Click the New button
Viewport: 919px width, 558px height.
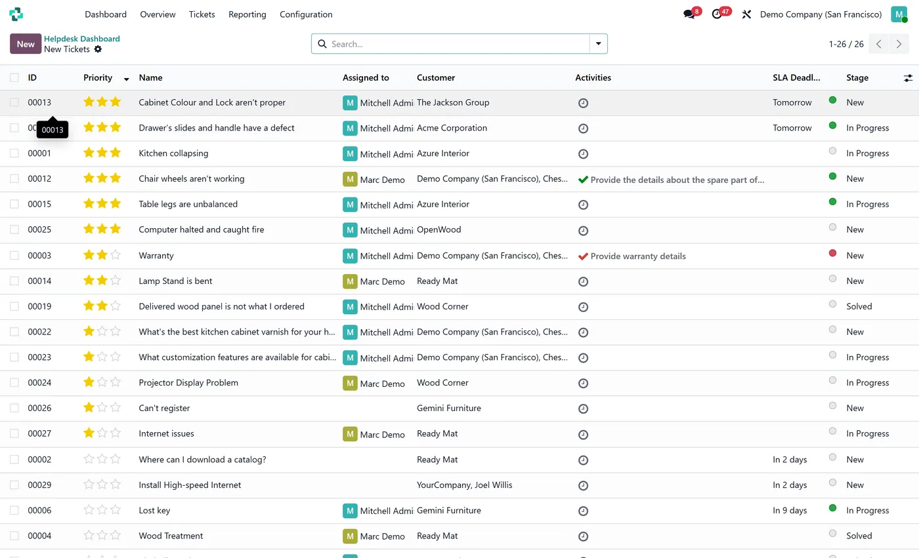point(26,44)
